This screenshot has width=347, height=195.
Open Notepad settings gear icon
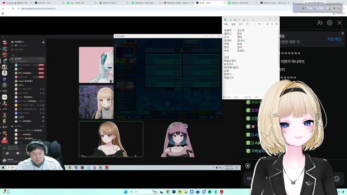click(277, 24)
